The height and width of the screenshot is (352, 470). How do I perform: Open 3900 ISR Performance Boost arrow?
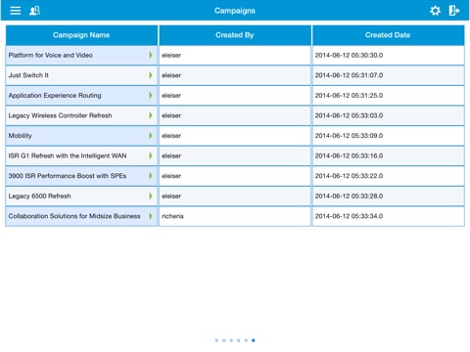(x=151, y=176)
